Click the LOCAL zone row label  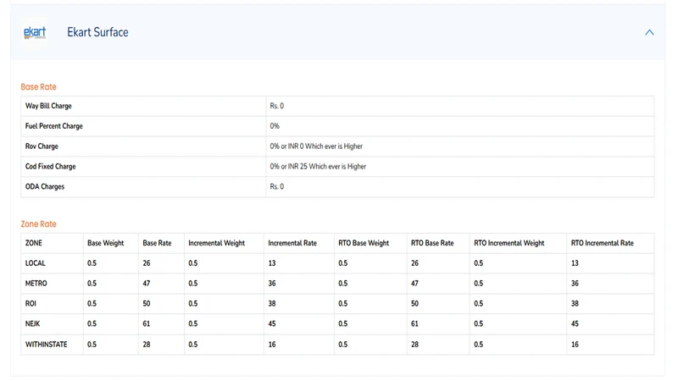click(35, 263)
